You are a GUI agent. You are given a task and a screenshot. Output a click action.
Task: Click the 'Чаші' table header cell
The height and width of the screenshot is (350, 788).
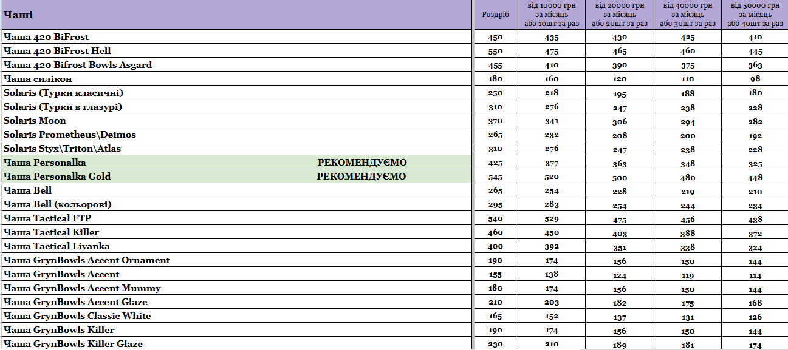coord(237,15)
